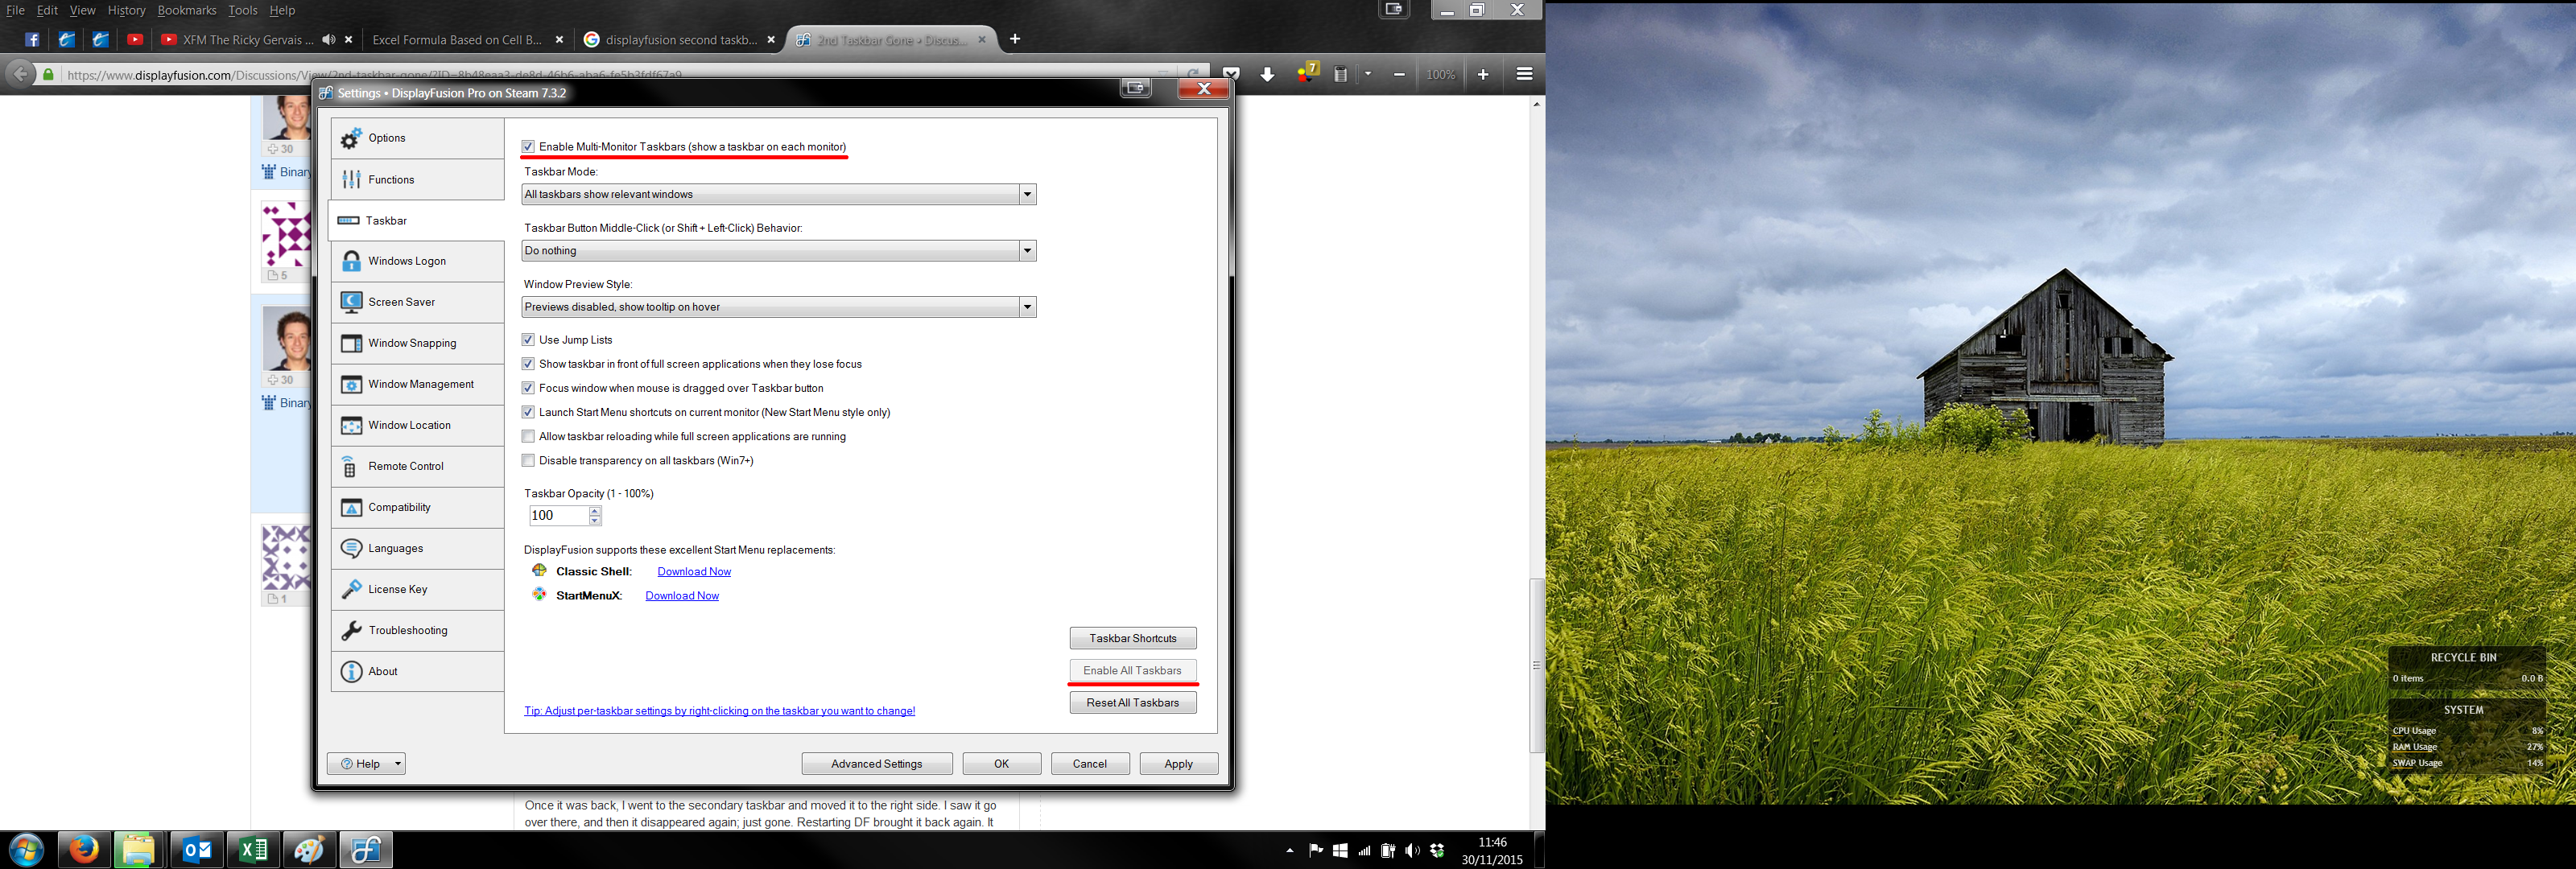
Task: Uncheck Enable Multi-Monitor Taskbars checkbox
Action: 528,147
